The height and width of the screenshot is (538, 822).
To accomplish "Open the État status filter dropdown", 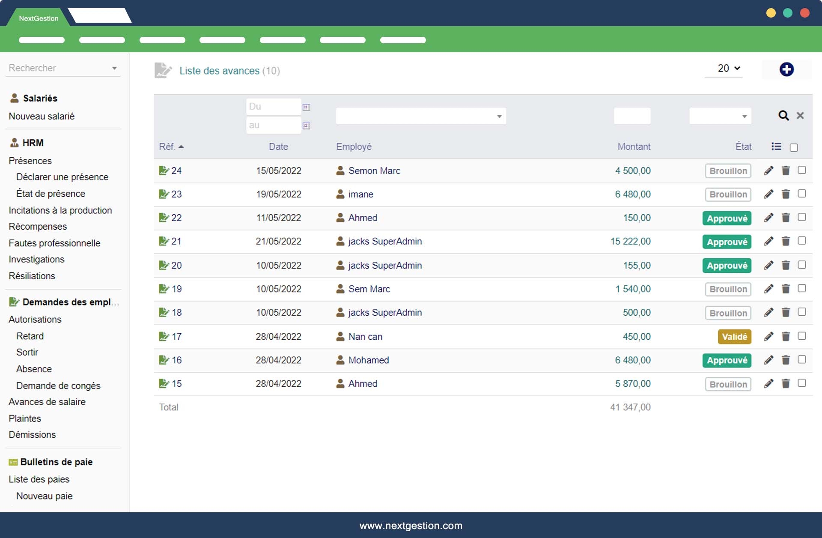I will (x=720, y=117).
